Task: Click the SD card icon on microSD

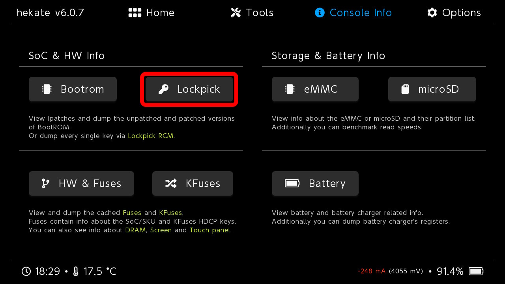Action: [405, 89]
